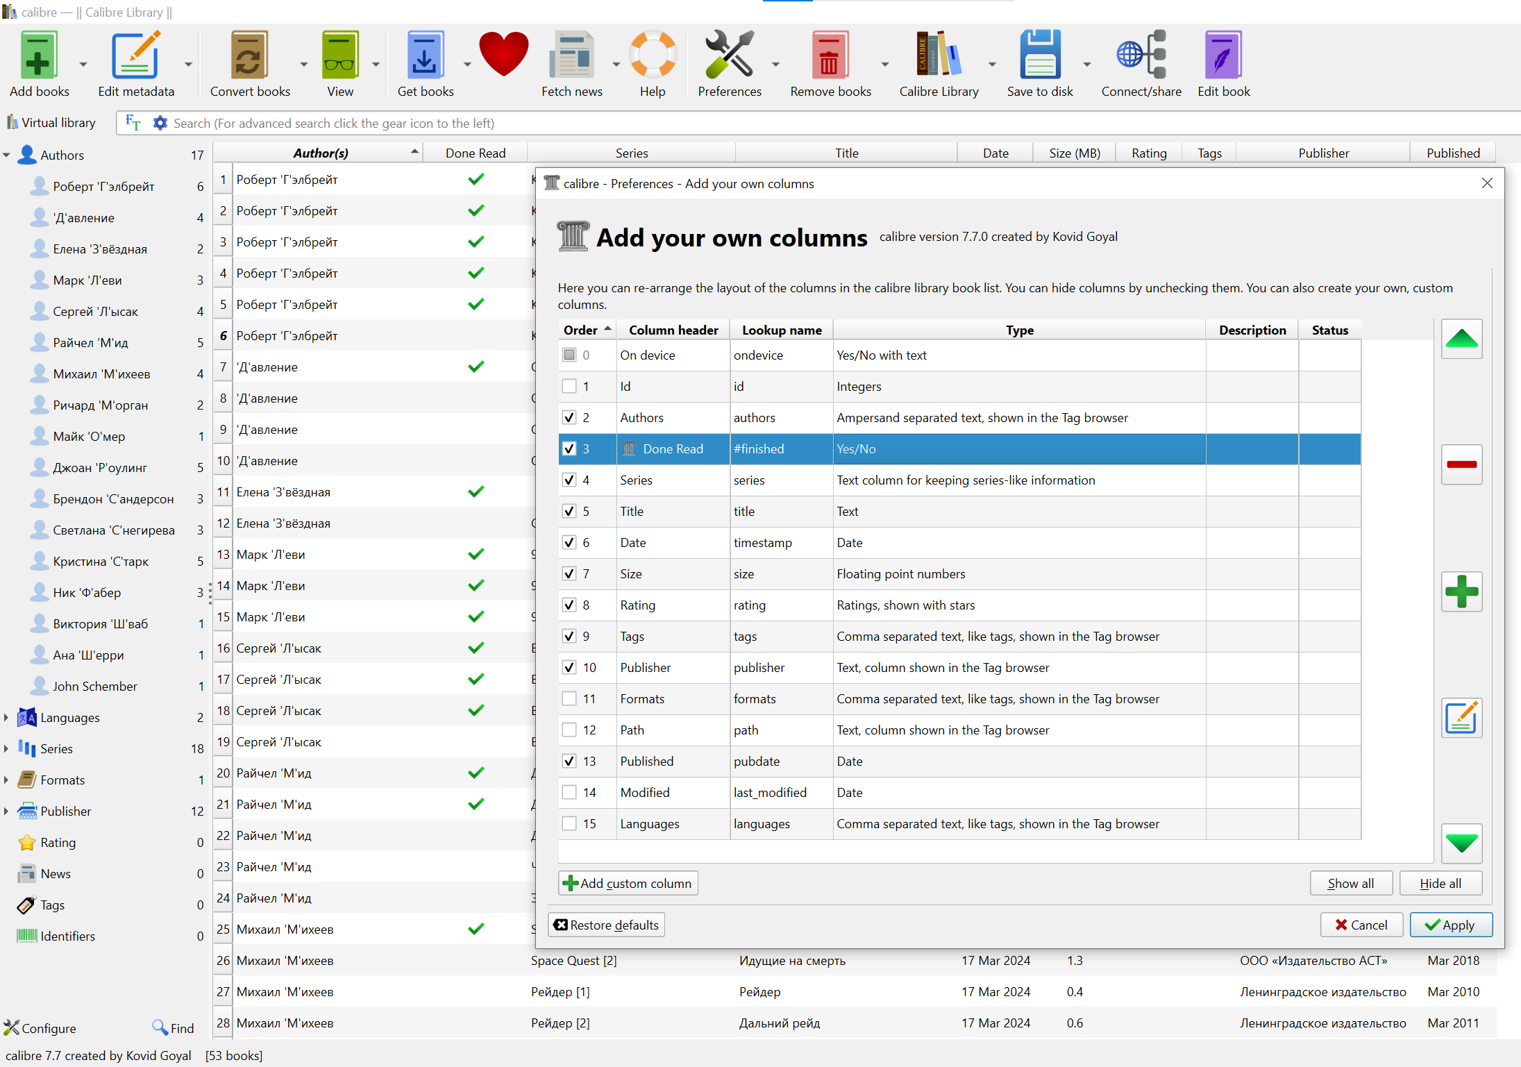Move column down with green down arrow

tap(1461, 843)
